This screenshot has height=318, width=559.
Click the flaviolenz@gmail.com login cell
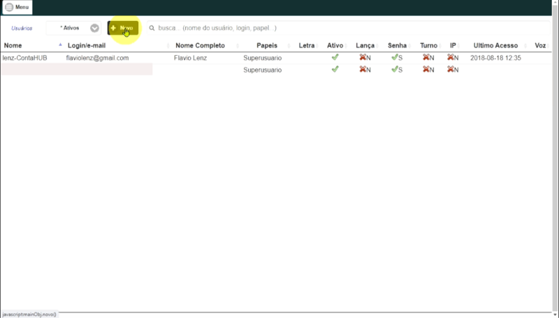(x=97, y=58)
